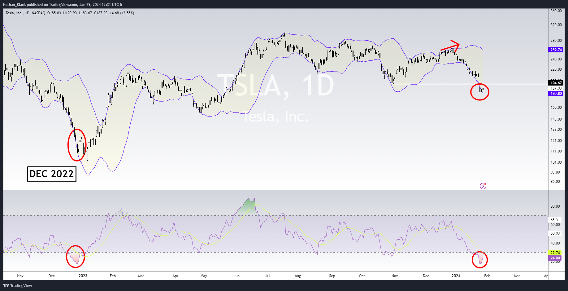Click the open value O185.63
The width and height of the screenshot is (568, 291).
[x=54, y=13]
